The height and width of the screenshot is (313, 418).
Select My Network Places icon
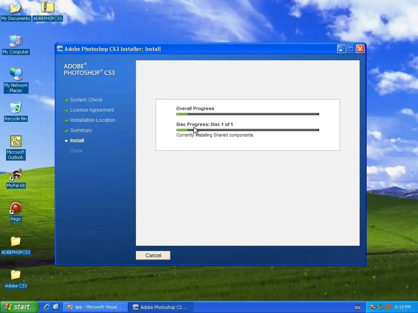click(x=16, y=80)
